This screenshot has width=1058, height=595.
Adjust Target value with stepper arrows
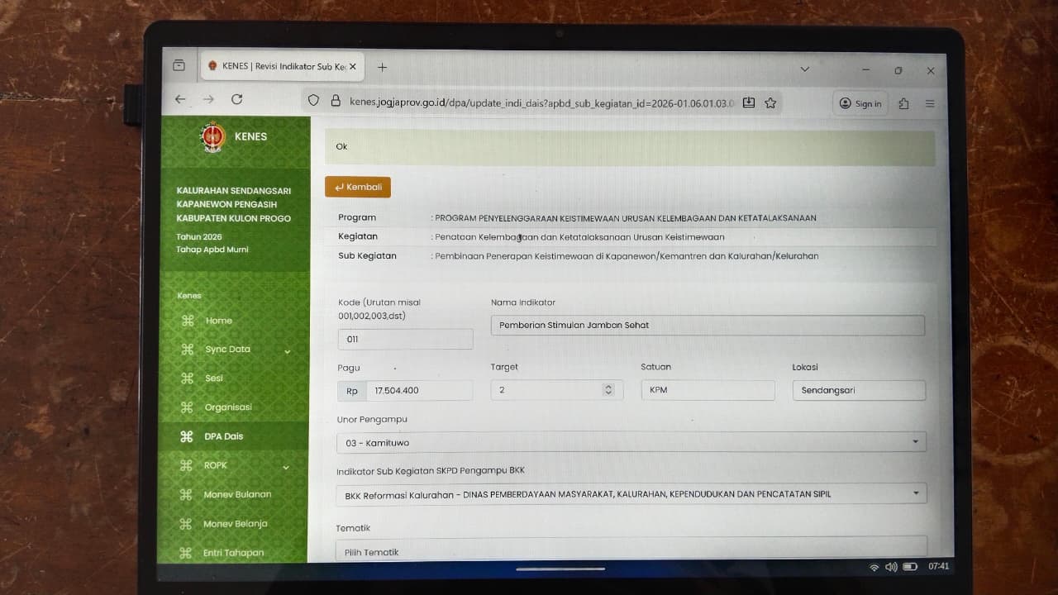(x=608, y=390)
